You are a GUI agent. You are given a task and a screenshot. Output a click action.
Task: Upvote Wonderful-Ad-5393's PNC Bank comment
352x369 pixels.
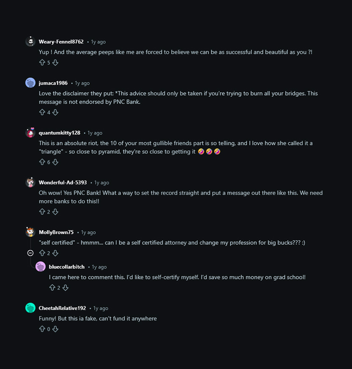[42, 212]
